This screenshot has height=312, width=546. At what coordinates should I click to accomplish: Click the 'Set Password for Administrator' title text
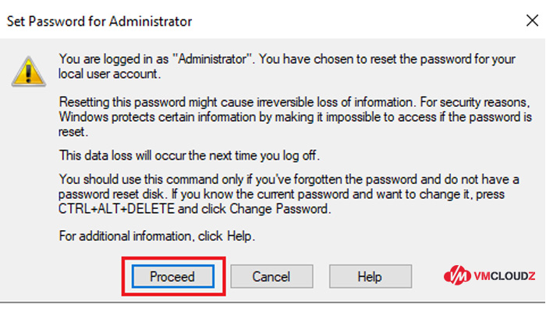[99, 21]
